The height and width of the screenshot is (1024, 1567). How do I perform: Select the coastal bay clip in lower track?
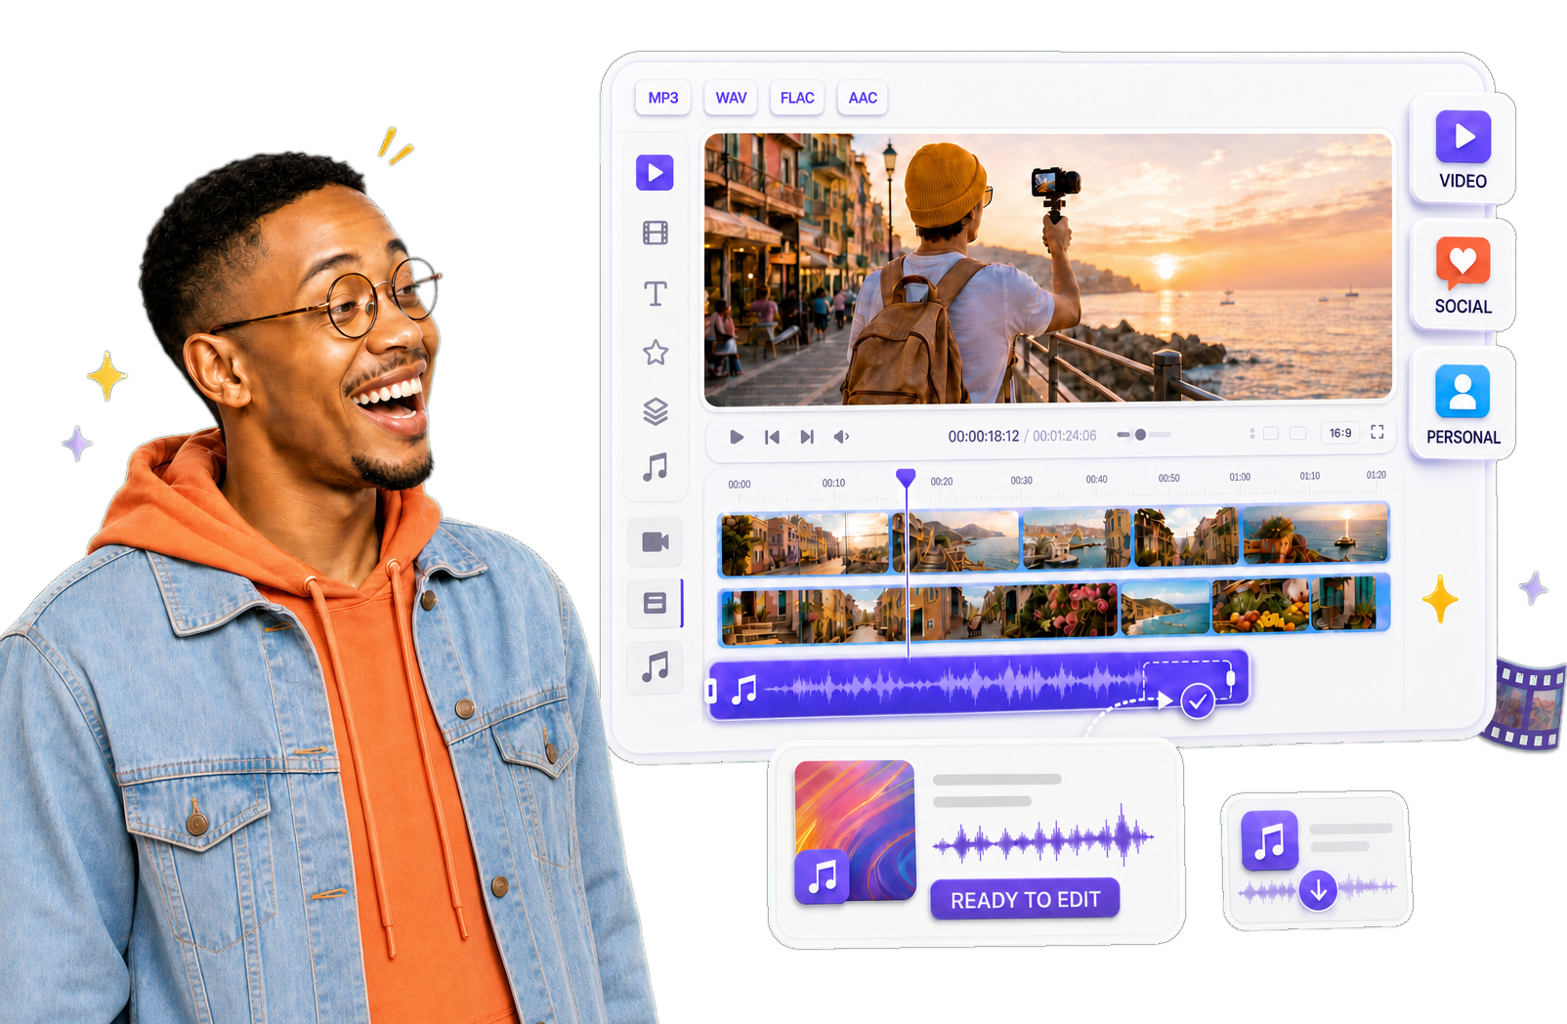tap(1165, 609)
